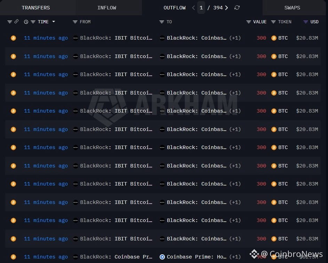Select the OUTFLOW tab

[175, 8]
